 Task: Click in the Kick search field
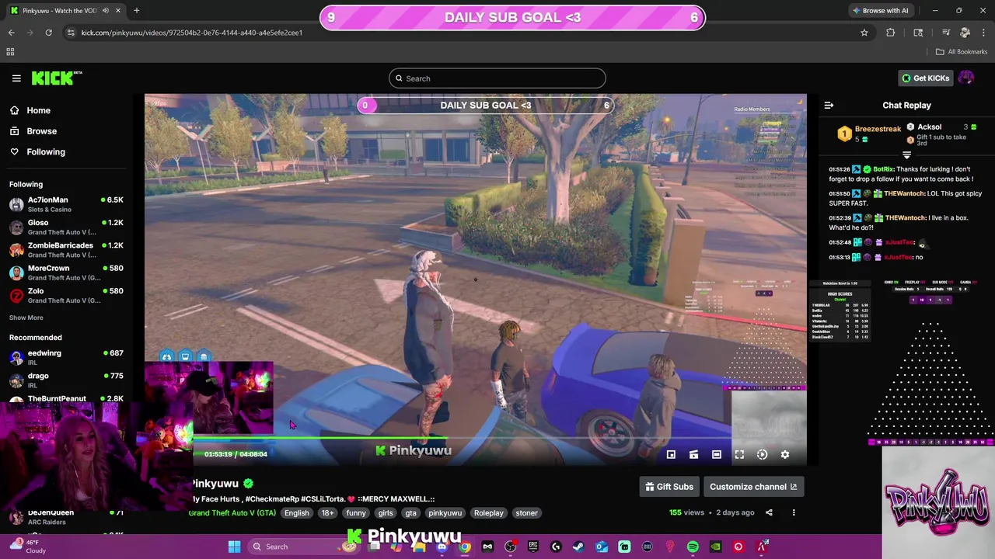tap(497, 78)
